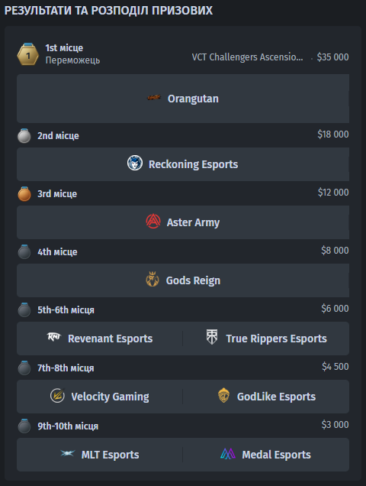Open the Reckoning Esports team link

point(194,164)
